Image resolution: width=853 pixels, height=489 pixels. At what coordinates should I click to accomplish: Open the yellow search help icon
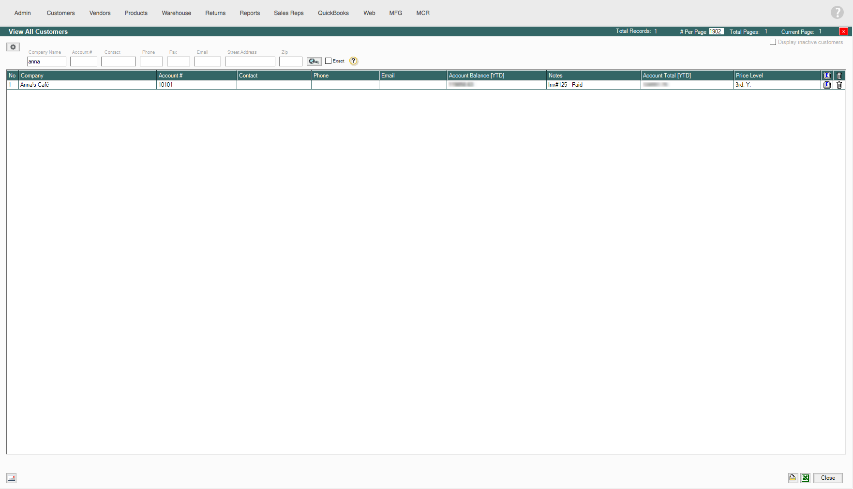(x=354, y=61)
